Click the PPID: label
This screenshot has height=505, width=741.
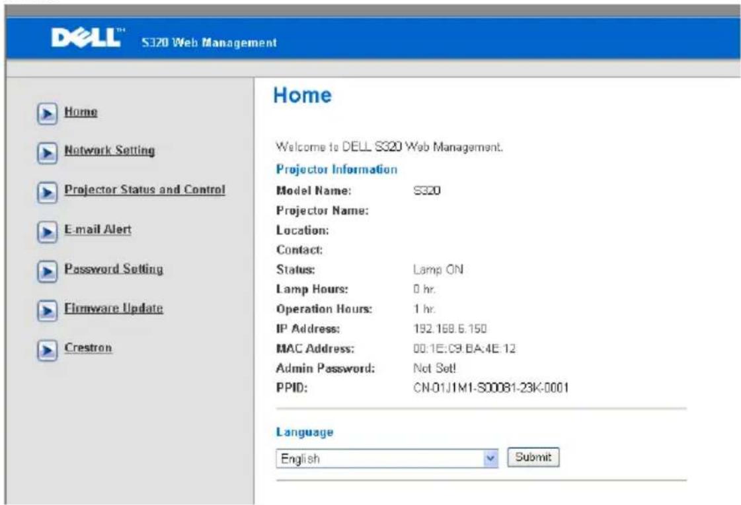click(292, 388)
